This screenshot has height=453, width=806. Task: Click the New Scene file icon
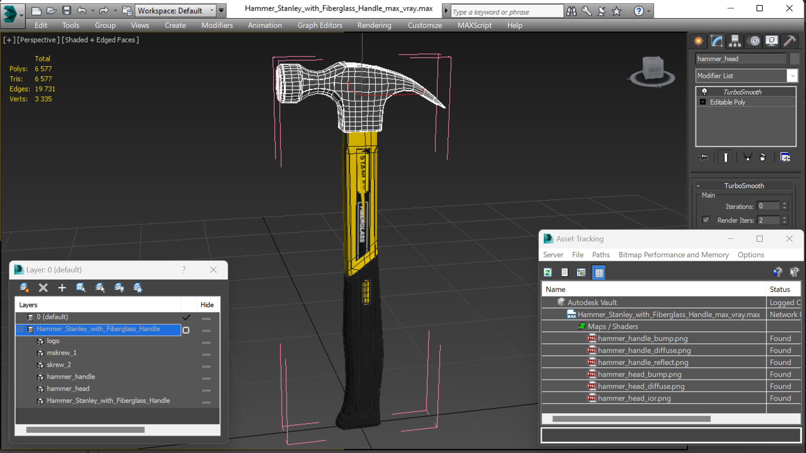click(36, 10)
